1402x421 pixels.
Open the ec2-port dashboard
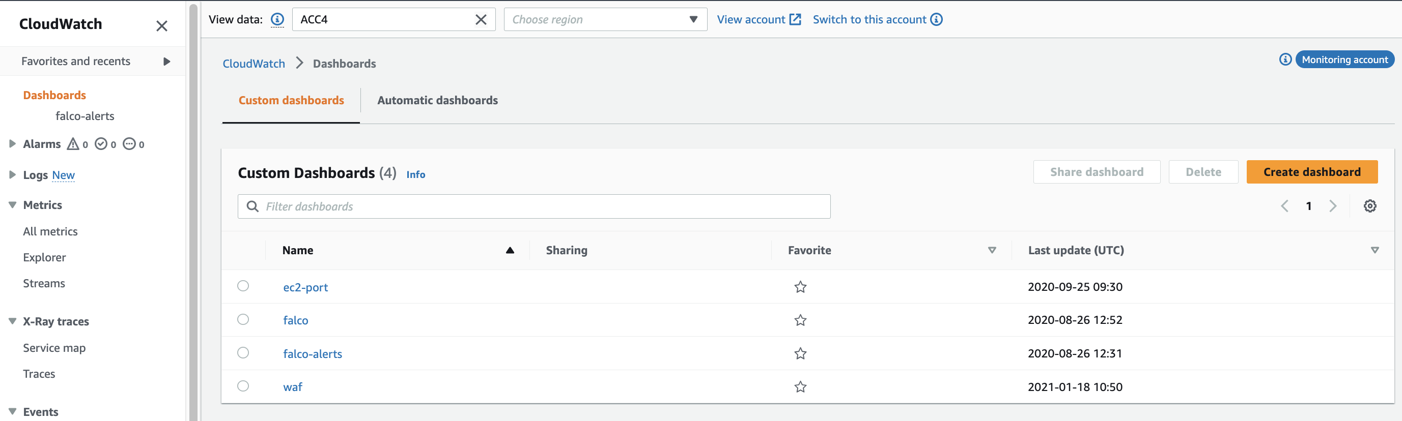click(x=305, y=287)
